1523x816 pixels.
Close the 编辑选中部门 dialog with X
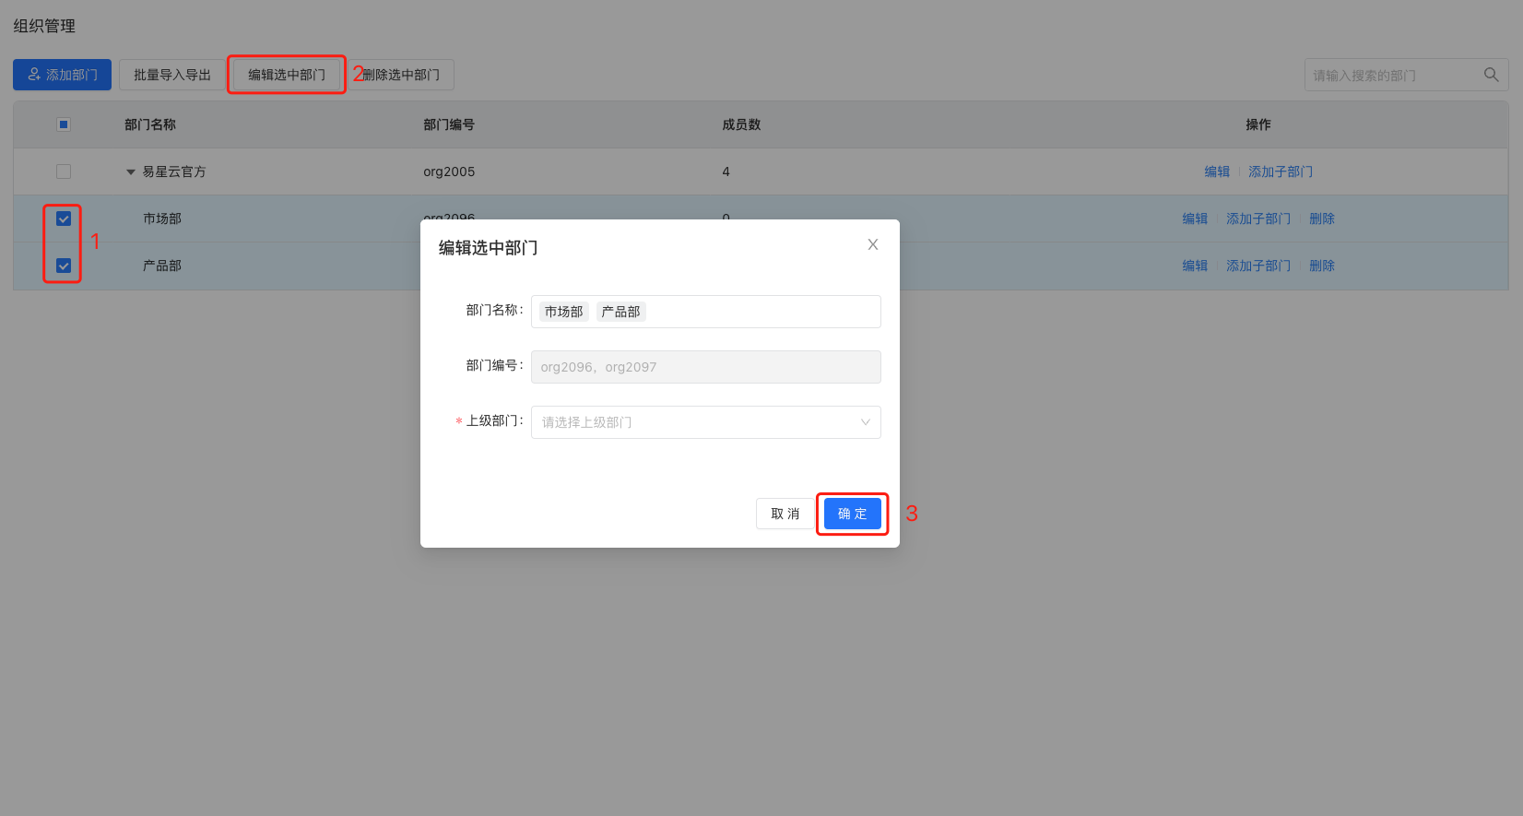(872, 244)
